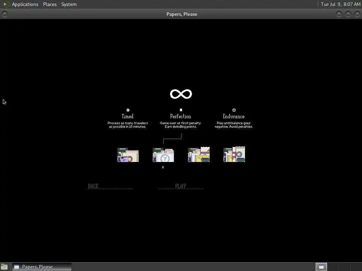Click Timed description about 10 minutes
Viewport: 362px width, 271px height.
[x=128, y=125]
